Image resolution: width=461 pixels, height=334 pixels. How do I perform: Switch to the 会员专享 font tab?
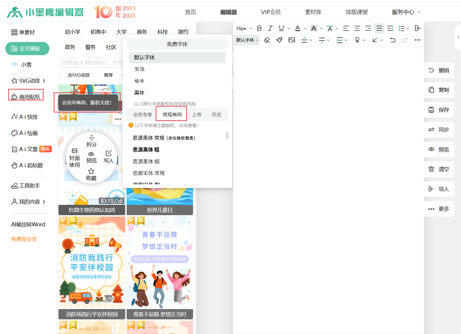pyautogui.click(x=143, y=114)
